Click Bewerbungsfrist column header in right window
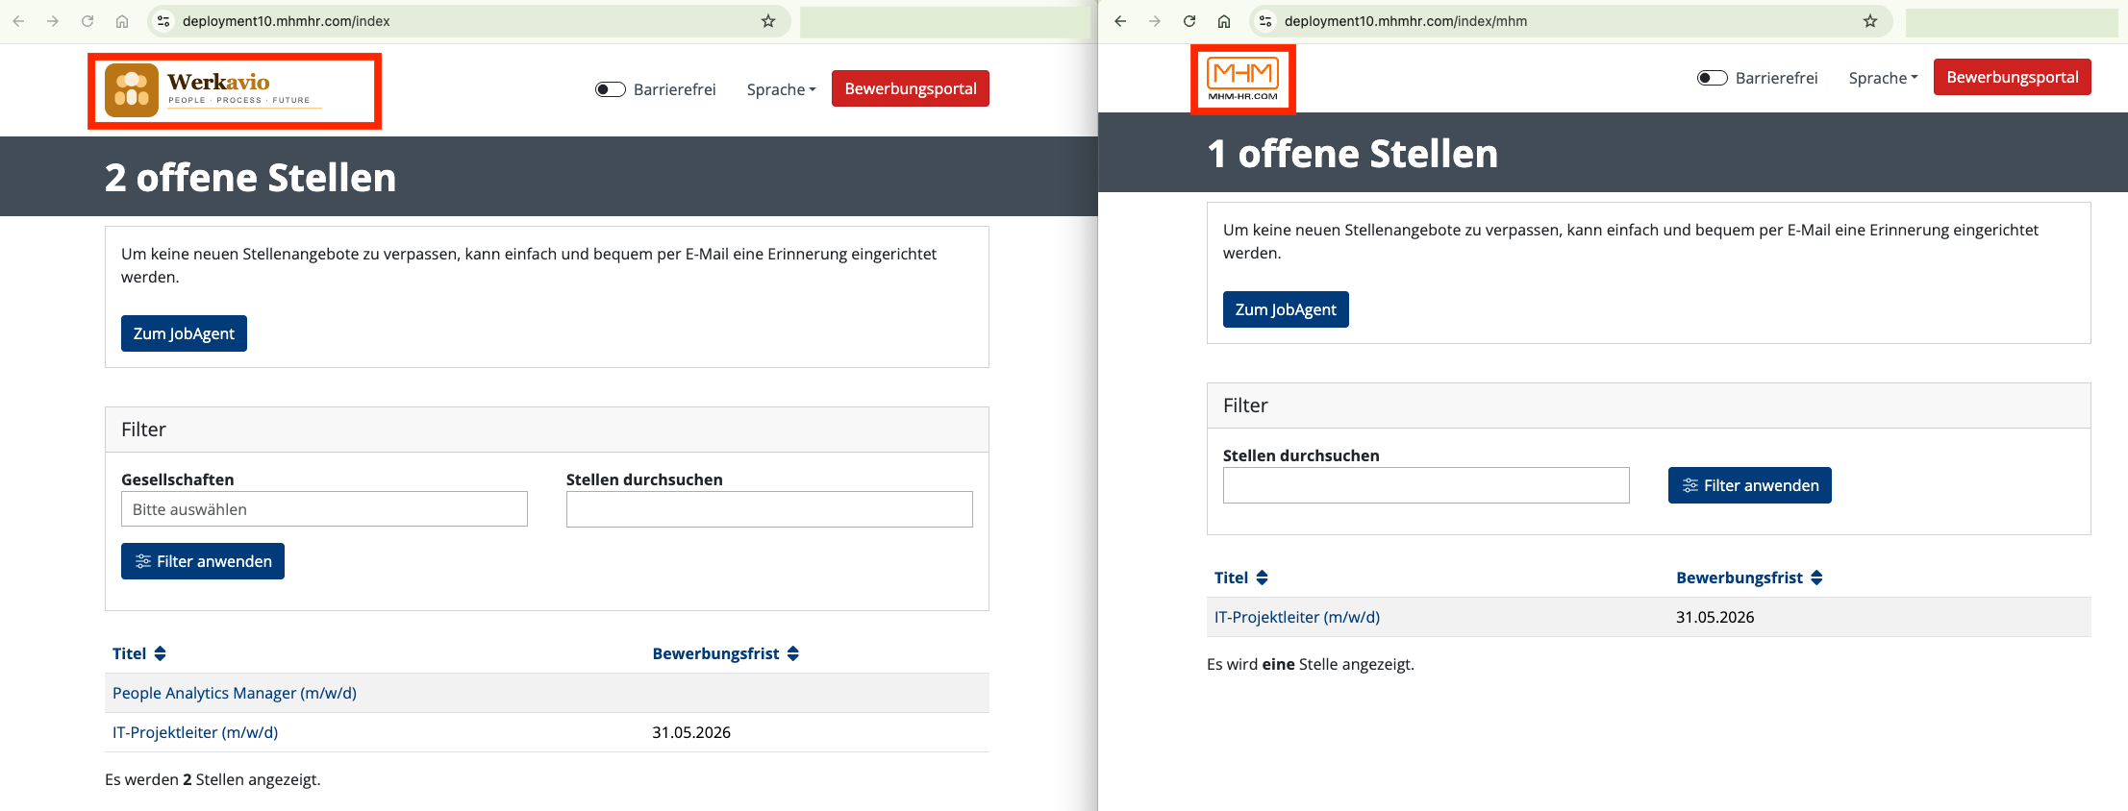This screenshot has width=2128, height=811. coord(1740,578)
